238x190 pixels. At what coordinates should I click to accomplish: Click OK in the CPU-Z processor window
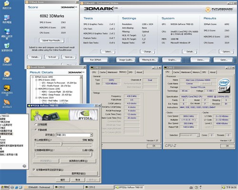pyautogui.click(x=228, y=146)
